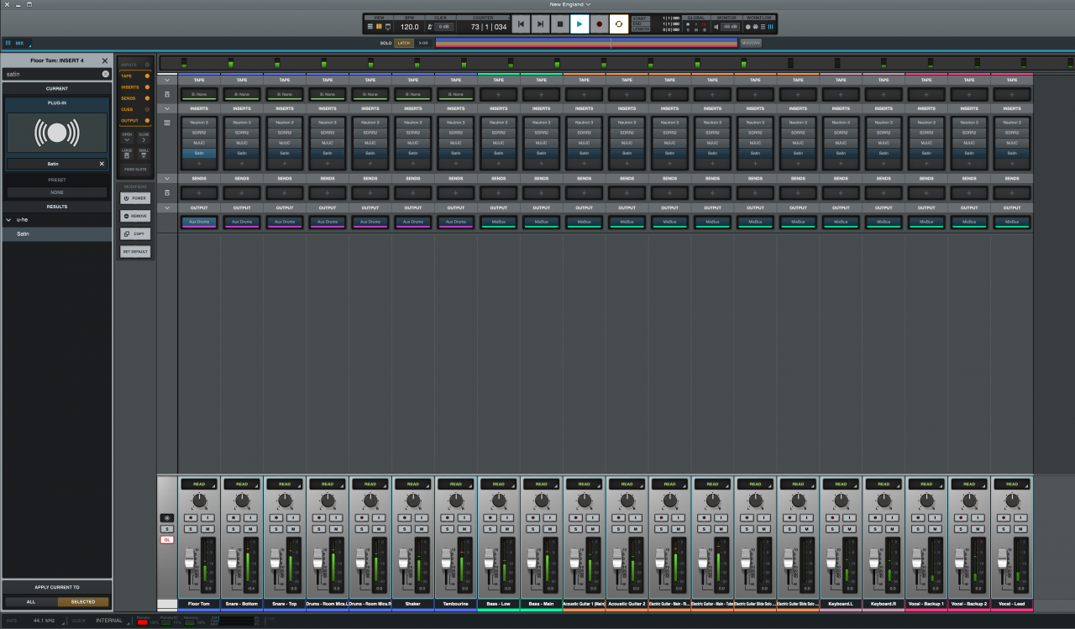Open Vocal - Lead MixBus output
Viewport: 1075px width, 629px height.
pyautogui.click(x=1012, y=222)
